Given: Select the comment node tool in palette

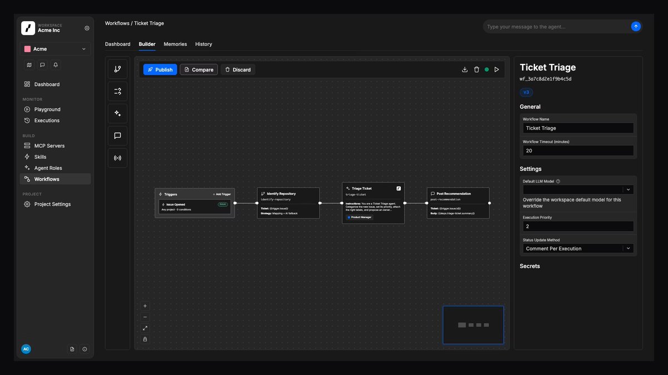Looking at the screenshot, I should [117, 136].
